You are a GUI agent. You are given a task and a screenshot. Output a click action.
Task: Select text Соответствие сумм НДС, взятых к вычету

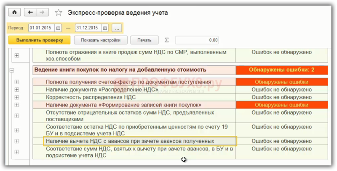pyautogui.click(x=139, y=152)
